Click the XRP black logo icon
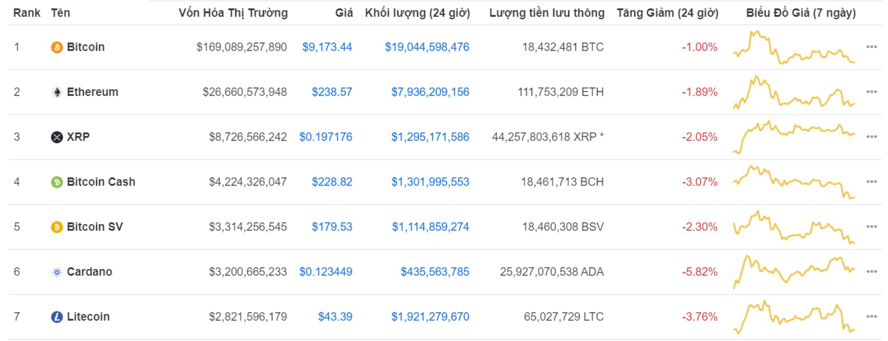The height and width of the screenshot is (341, 888). (57, 137)
